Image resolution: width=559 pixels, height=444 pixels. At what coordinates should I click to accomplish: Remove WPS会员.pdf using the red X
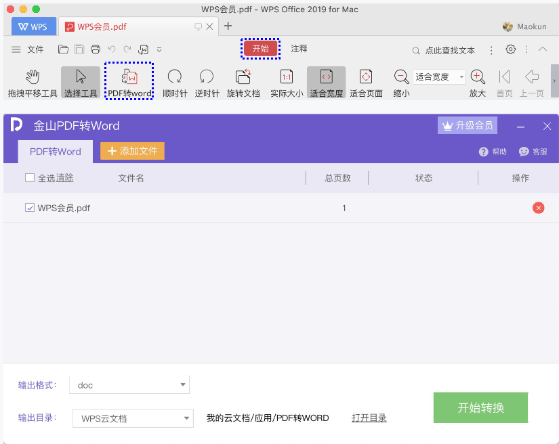(x=539, y=208)
